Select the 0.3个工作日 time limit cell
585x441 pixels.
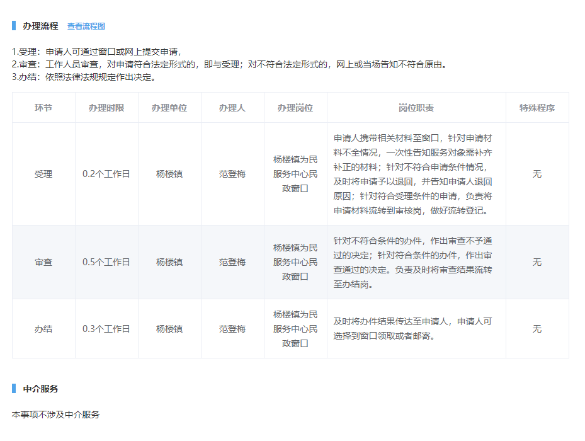click(x=106, y=329)
